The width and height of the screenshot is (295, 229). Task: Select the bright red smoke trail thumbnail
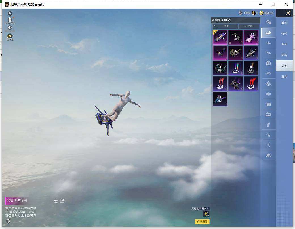(251, 83)
